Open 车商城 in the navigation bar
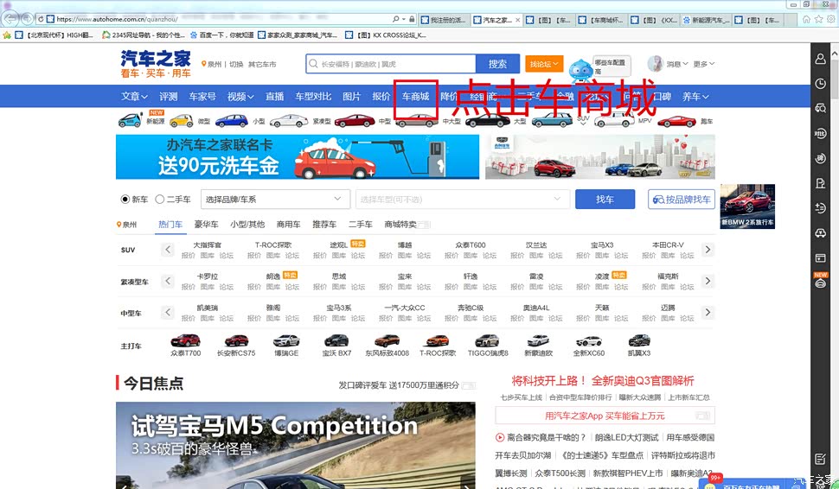The width and height of the screenshot is (839, 489). point(416,96)
